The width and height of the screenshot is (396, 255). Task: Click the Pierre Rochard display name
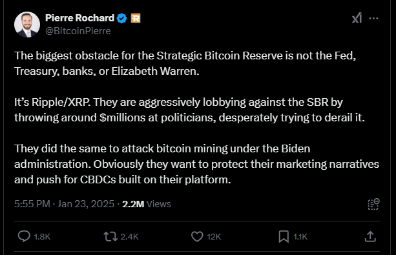click(80, 18)
